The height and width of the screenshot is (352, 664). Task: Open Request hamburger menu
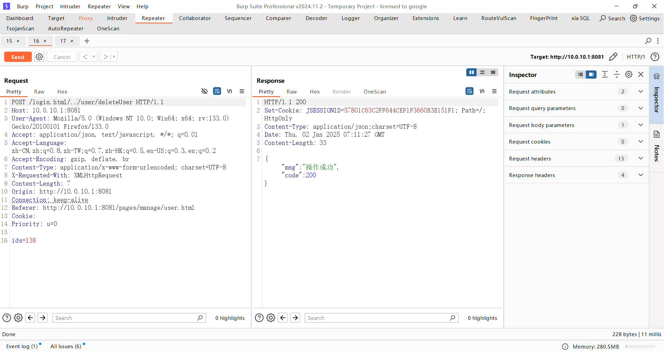242,91
